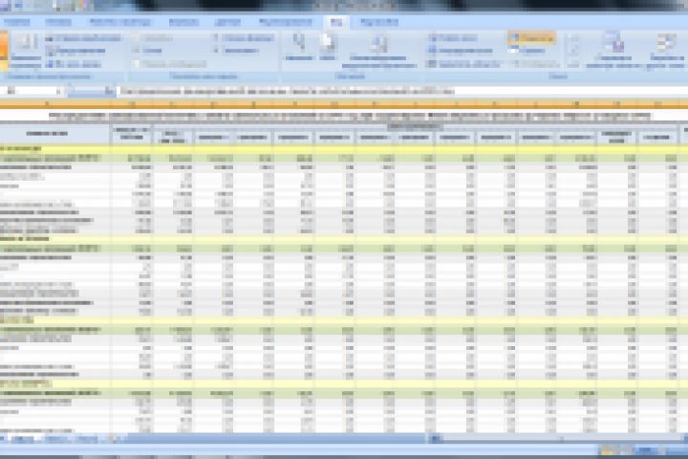The height and width of the screenshot is (459, 688).
Task: Click Hide window button
Action: click(527, 51)
